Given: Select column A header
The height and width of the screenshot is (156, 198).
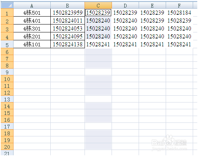Looking at the screenshot, I should pos(32,5).
